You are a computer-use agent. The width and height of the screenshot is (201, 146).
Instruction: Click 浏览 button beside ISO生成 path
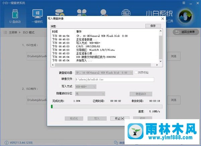click(174, 56)
